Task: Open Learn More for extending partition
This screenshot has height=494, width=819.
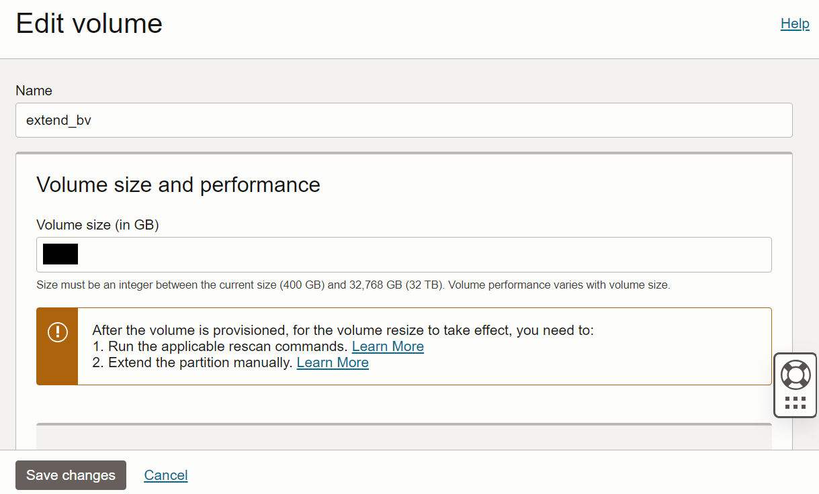Action: pos(333,362)
